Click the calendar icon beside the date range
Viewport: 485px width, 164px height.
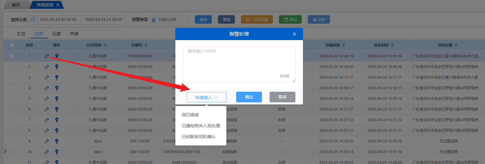tap(33, 19)
